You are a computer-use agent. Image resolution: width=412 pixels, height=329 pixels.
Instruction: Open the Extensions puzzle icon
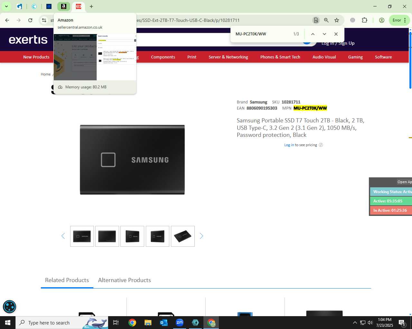(x=364, y=20)
